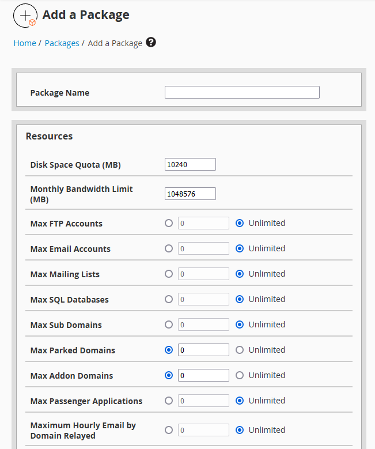Click the Add a Package header icon
Viewport: 375px width, 449px height.
click(25, 16)
